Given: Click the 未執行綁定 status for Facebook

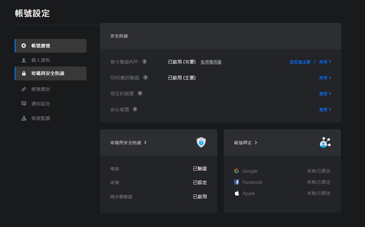Looking at the screenshot, I should tap(319, 182).
